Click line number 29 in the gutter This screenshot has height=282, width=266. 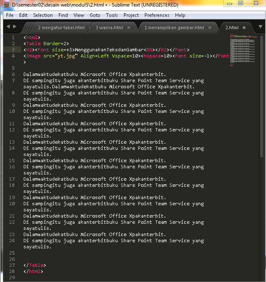point(12,277)
